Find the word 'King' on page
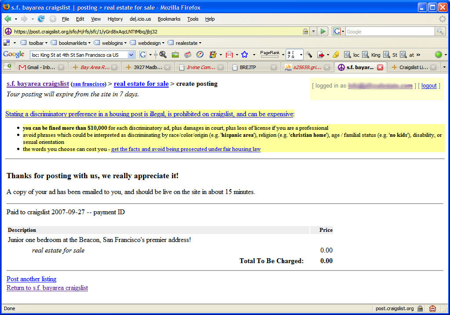Image resolution: width=450 pixels, height=315 pixels. 371,55
